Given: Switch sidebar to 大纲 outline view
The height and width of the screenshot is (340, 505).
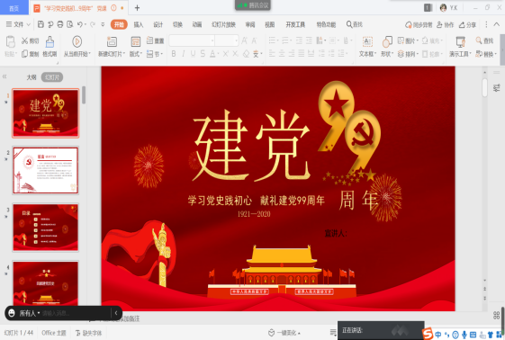Looking at the screenshot, I should 32,77.
